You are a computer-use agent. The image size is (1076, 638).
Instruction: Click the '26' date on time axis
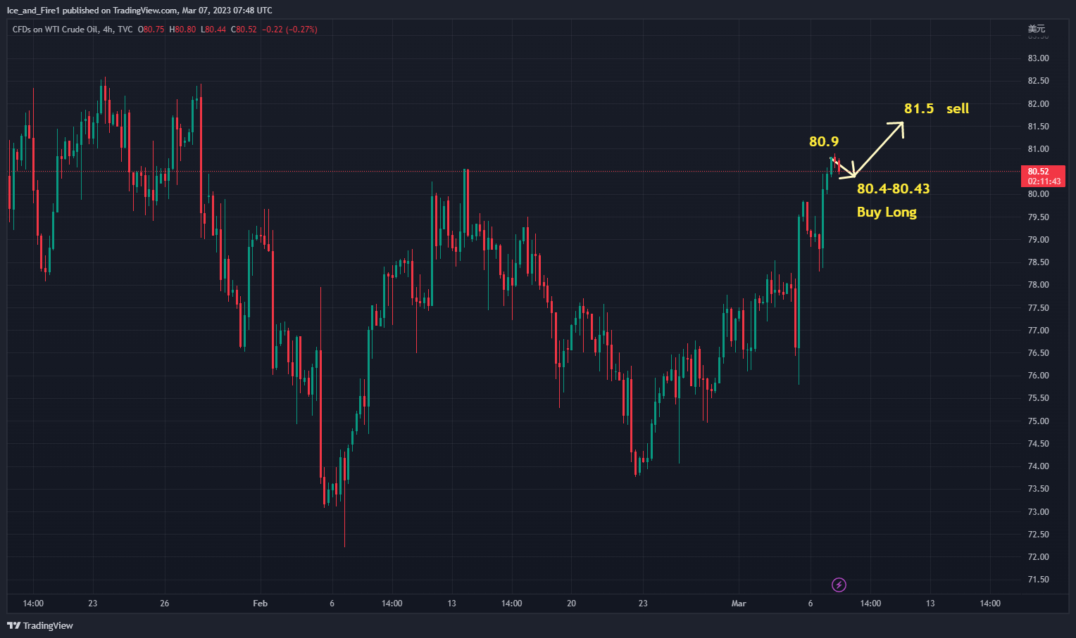tap(164, 604)
